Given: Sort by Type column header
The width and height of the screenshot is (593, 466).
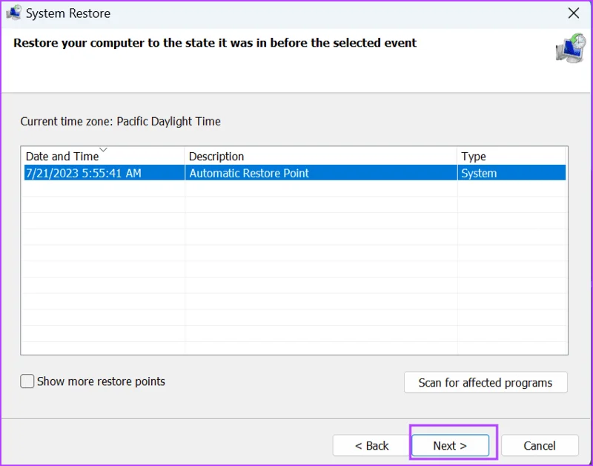Looking at the screenshot, I should click(511, 156).
